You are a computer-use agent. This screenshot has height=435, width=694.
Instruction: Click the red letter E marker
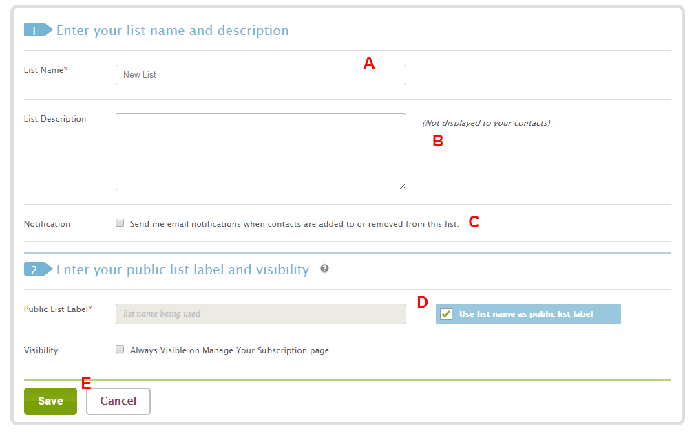[85, 383]
